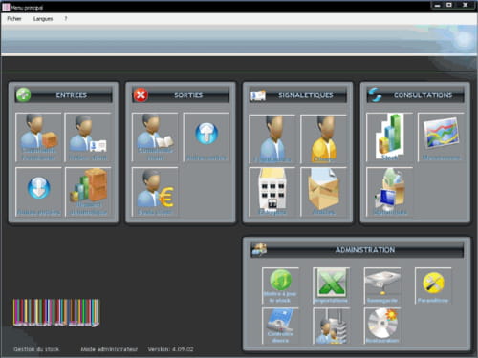Open the disk drive backup icon
Screen dimensions: 478x358
382,285
